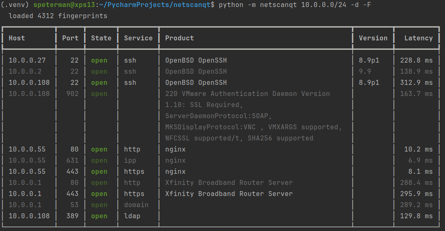Click the speterman@xps13 prompt text
This screenshot has height=231, width=445.
64,5
